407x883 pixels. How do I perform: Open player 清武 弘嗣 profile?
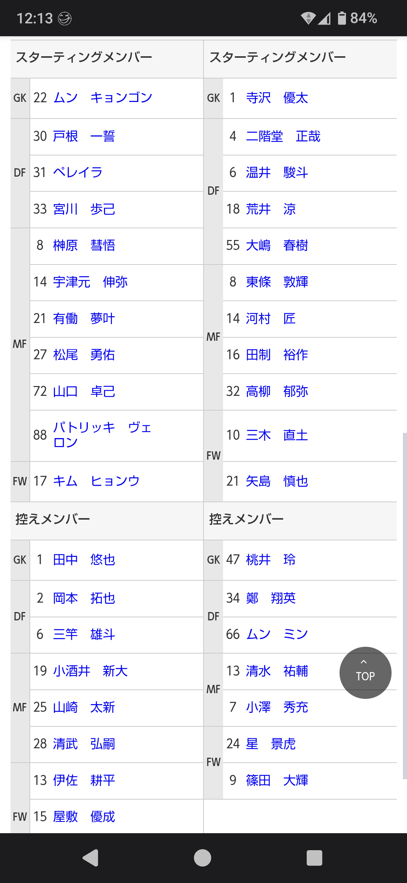[84, 744]
